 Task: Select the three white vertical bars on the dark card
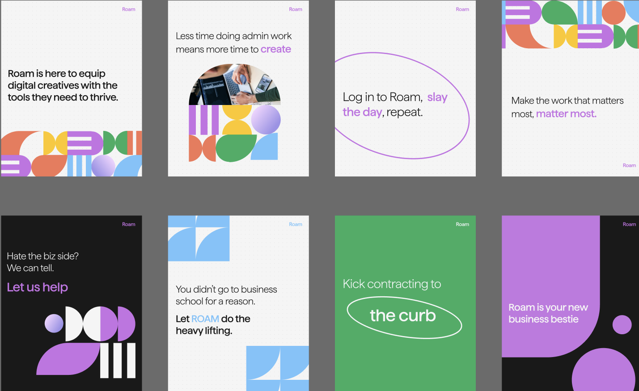tap(118, 361)
